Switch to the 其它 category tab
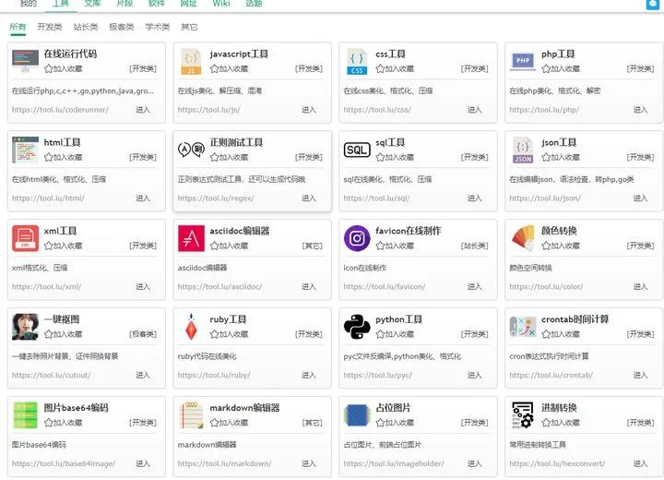The height and width of the screenshot is (480, 664). 189,27
